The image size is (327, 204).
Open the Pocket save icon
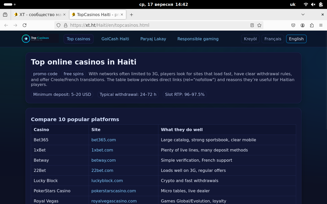pyautogui.click(x=293, y=25)
